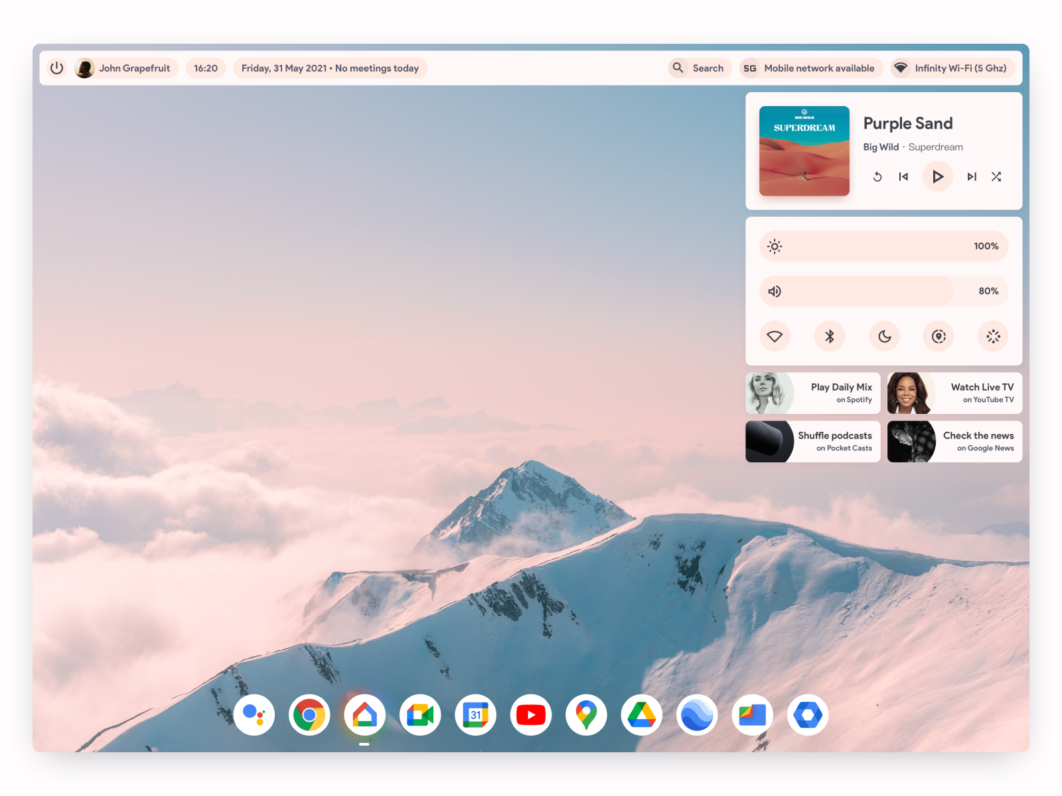Start Google Meet from the dock
Image resolution: width=1062 pixels, height=796 pixels.
tap(420, 714)
